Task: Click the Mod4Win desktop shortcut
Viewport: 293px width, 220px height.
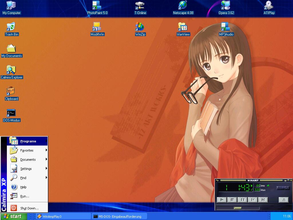Action: click(x=97, y=29)
